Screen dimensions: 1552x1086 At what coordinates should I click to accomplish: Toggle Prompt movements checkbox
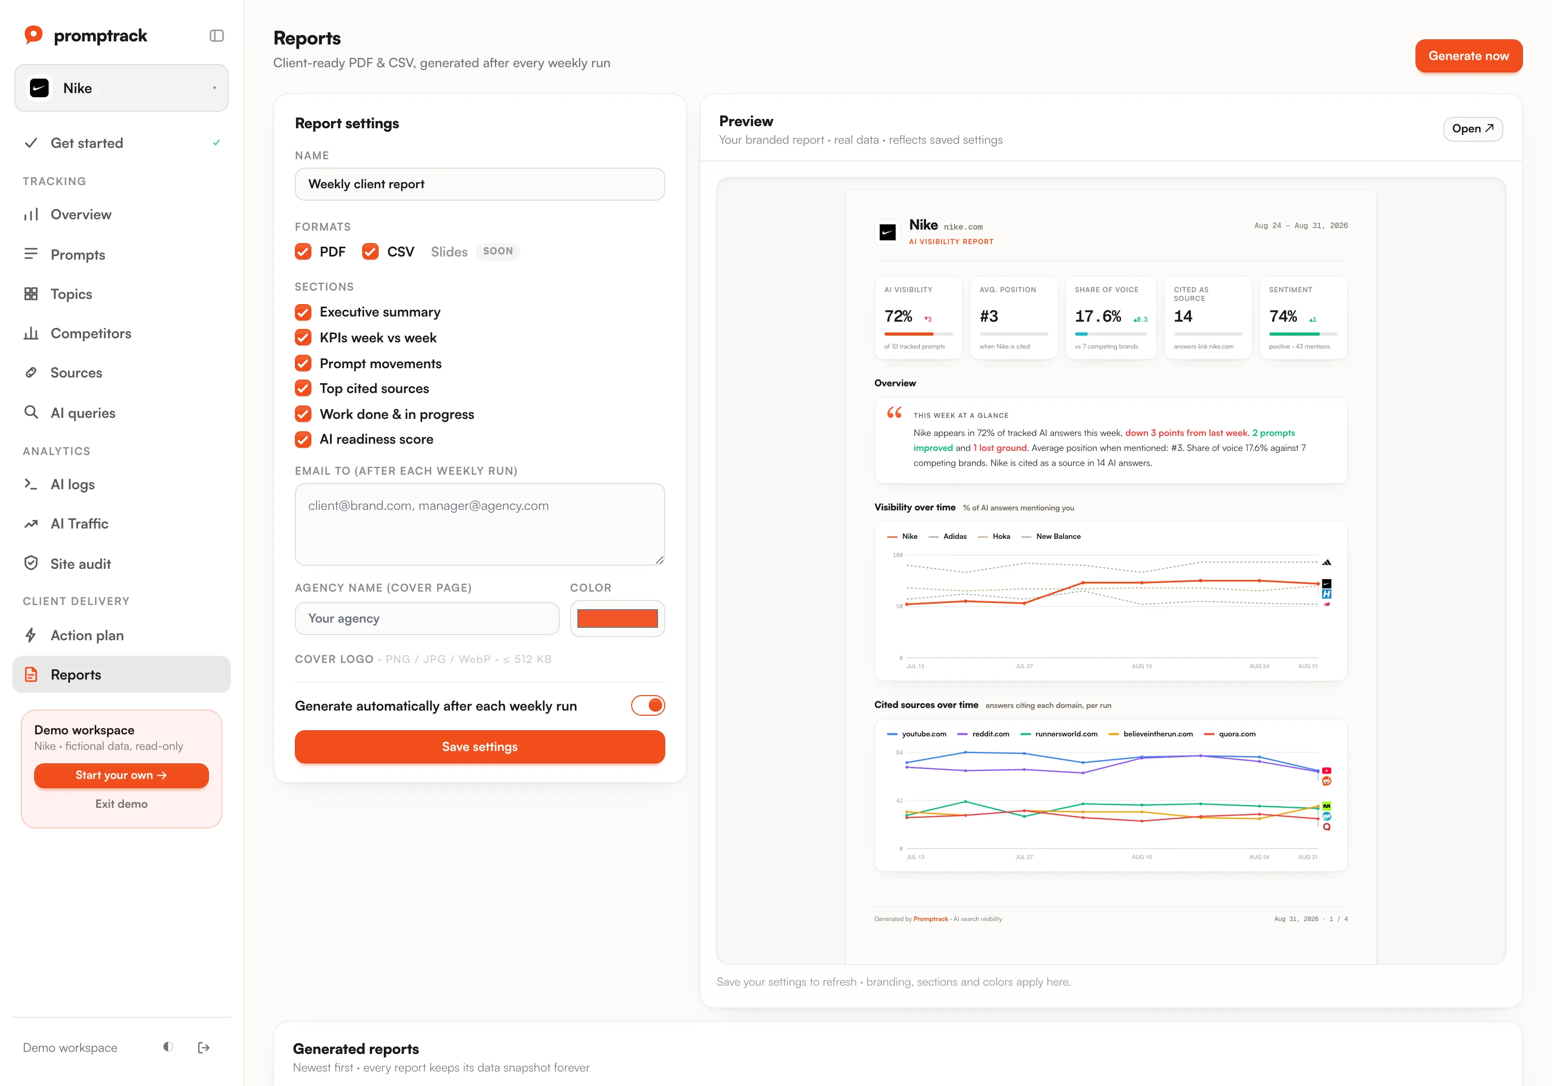304,363
